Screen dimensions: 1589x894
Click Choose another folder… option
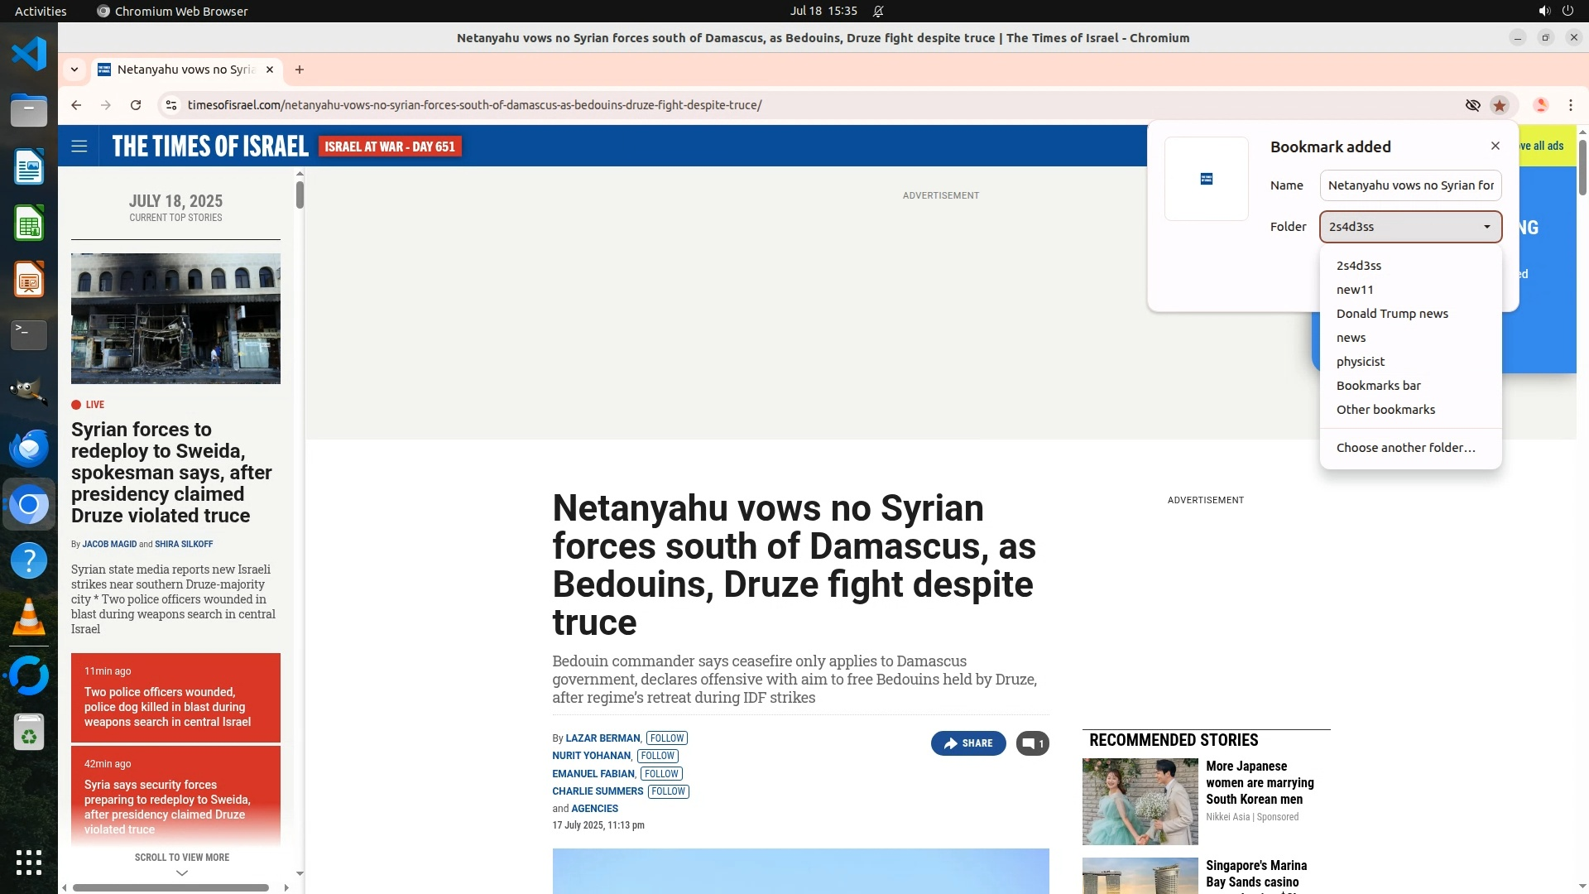(x=1405, y=448)
